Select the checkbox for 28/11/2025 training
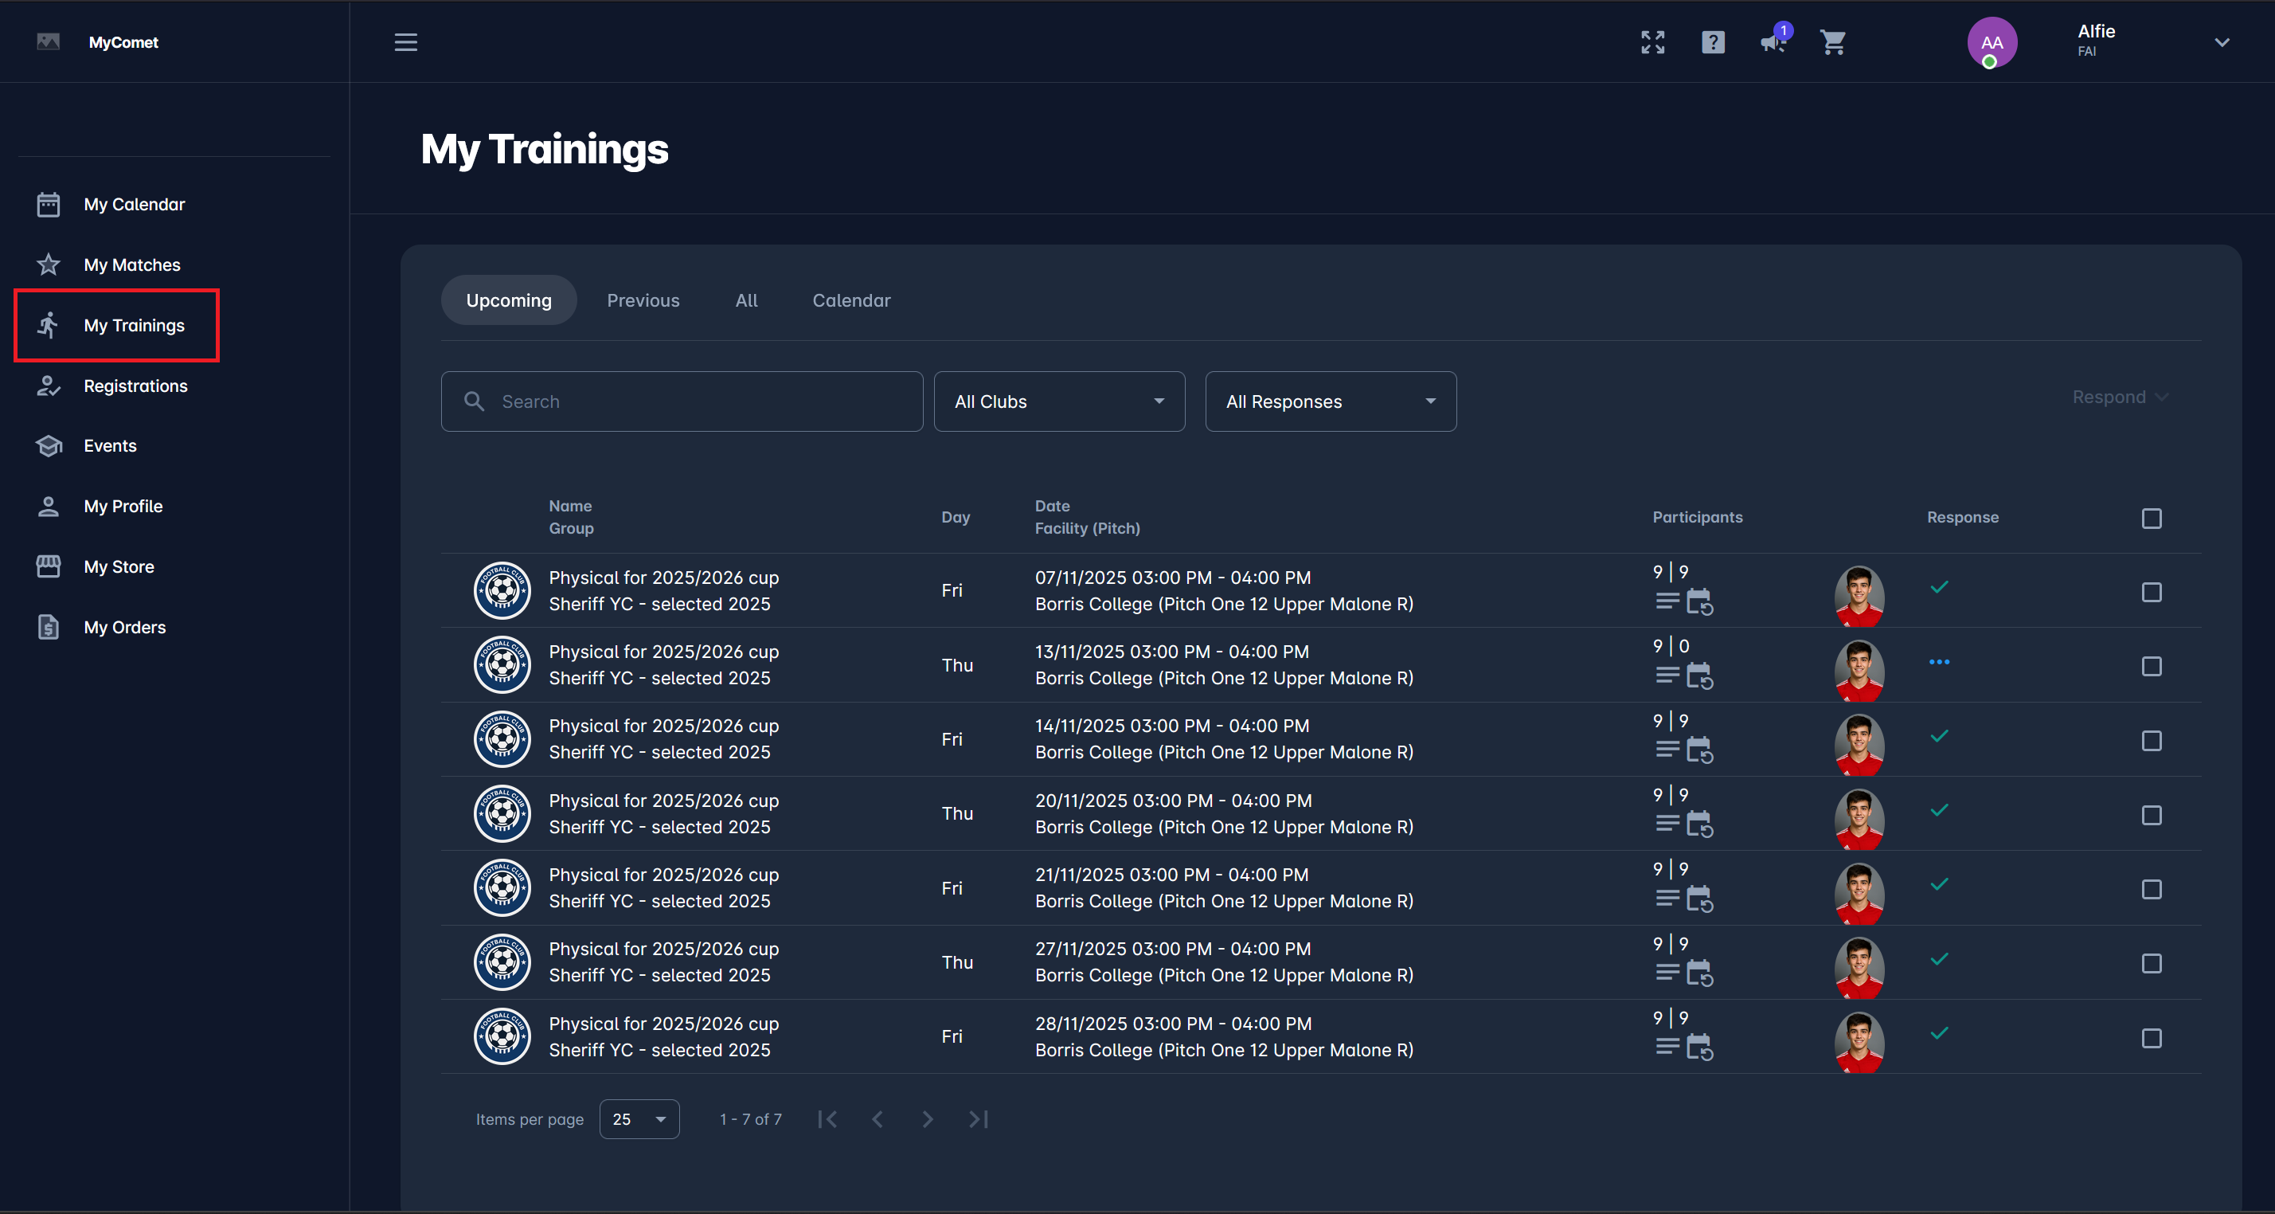This screenshot has width=2275, height=1214. tap(2152, 1038)
